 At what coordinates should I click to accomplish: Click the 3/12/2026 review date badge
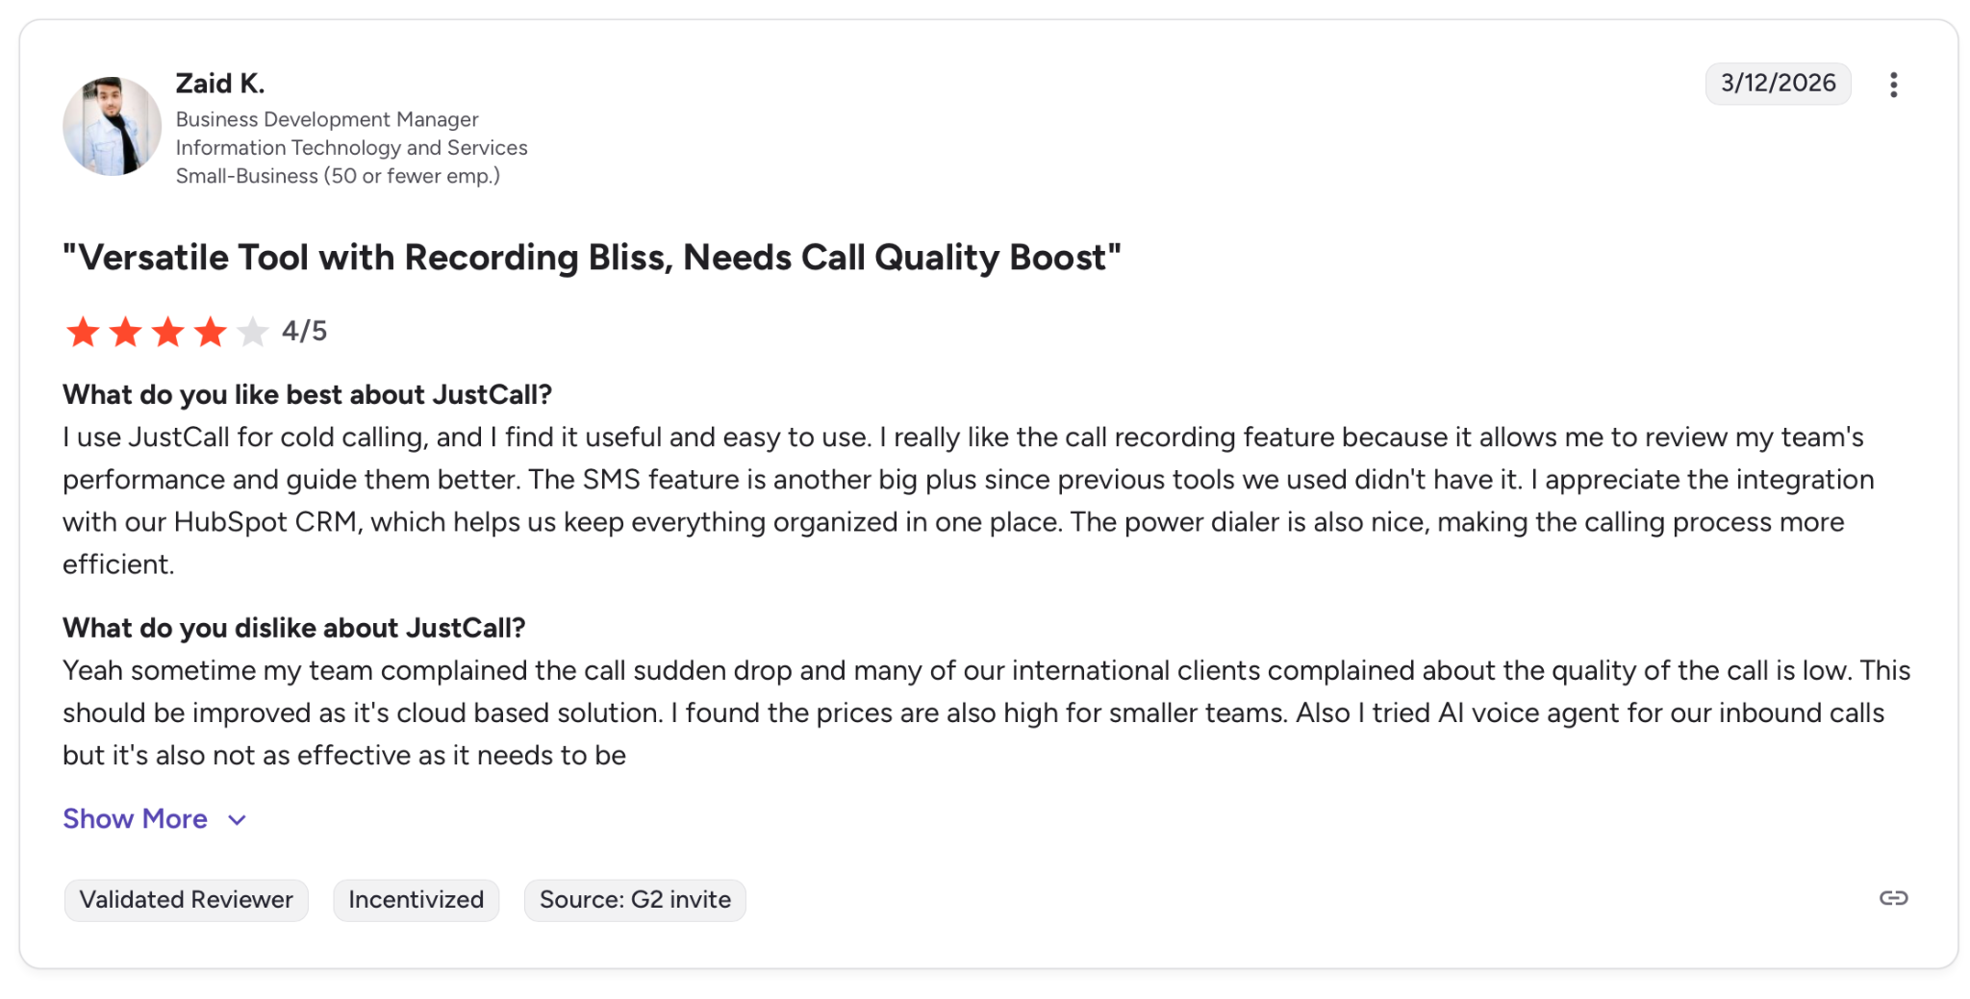tap(1778, 84)
